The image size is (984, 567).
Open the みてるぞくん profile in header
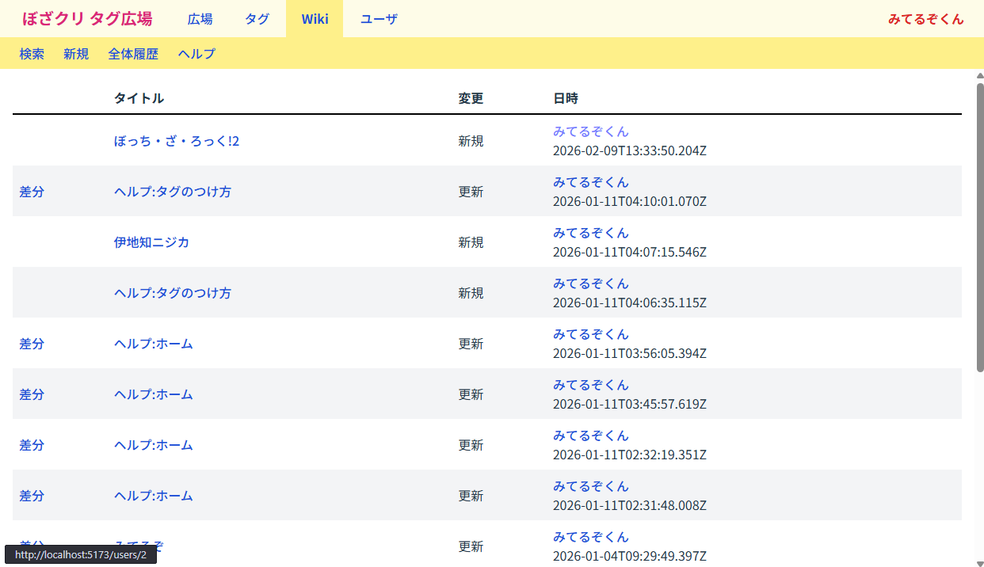coord(925,19)
